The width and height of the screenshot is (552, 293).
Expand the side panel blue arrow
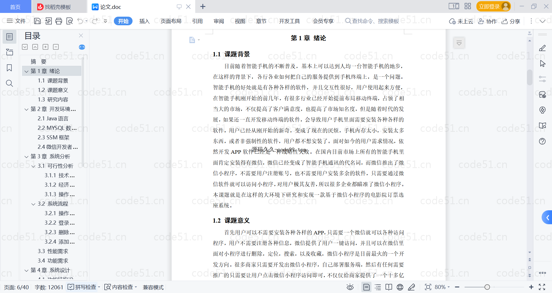click(547, 217)
